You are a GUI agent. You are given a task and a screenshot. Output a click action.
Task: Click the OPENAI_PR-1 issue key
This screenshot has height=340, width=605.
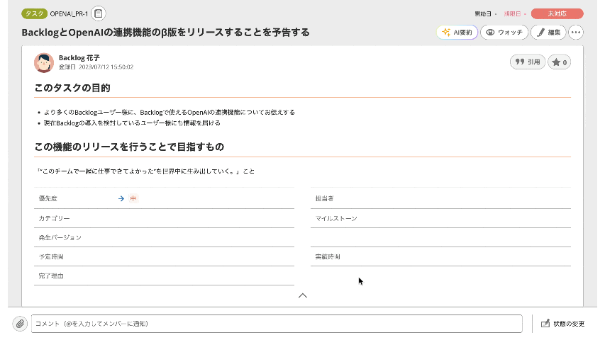tap(69, 13)
